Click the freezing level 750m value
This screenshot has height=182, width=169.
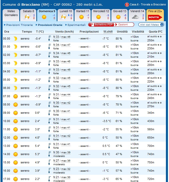pos(151,163)
